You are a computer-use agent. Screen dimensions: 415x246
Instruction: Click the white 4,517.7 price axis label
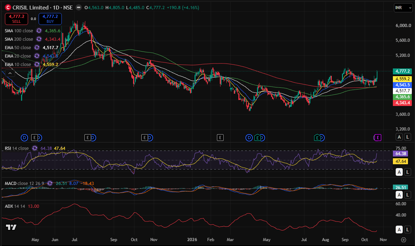click(402, 91)
